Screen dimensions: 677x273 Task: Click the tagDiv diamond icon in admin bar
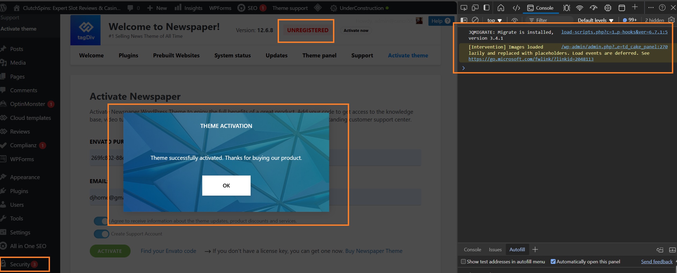tap(318, 8)
